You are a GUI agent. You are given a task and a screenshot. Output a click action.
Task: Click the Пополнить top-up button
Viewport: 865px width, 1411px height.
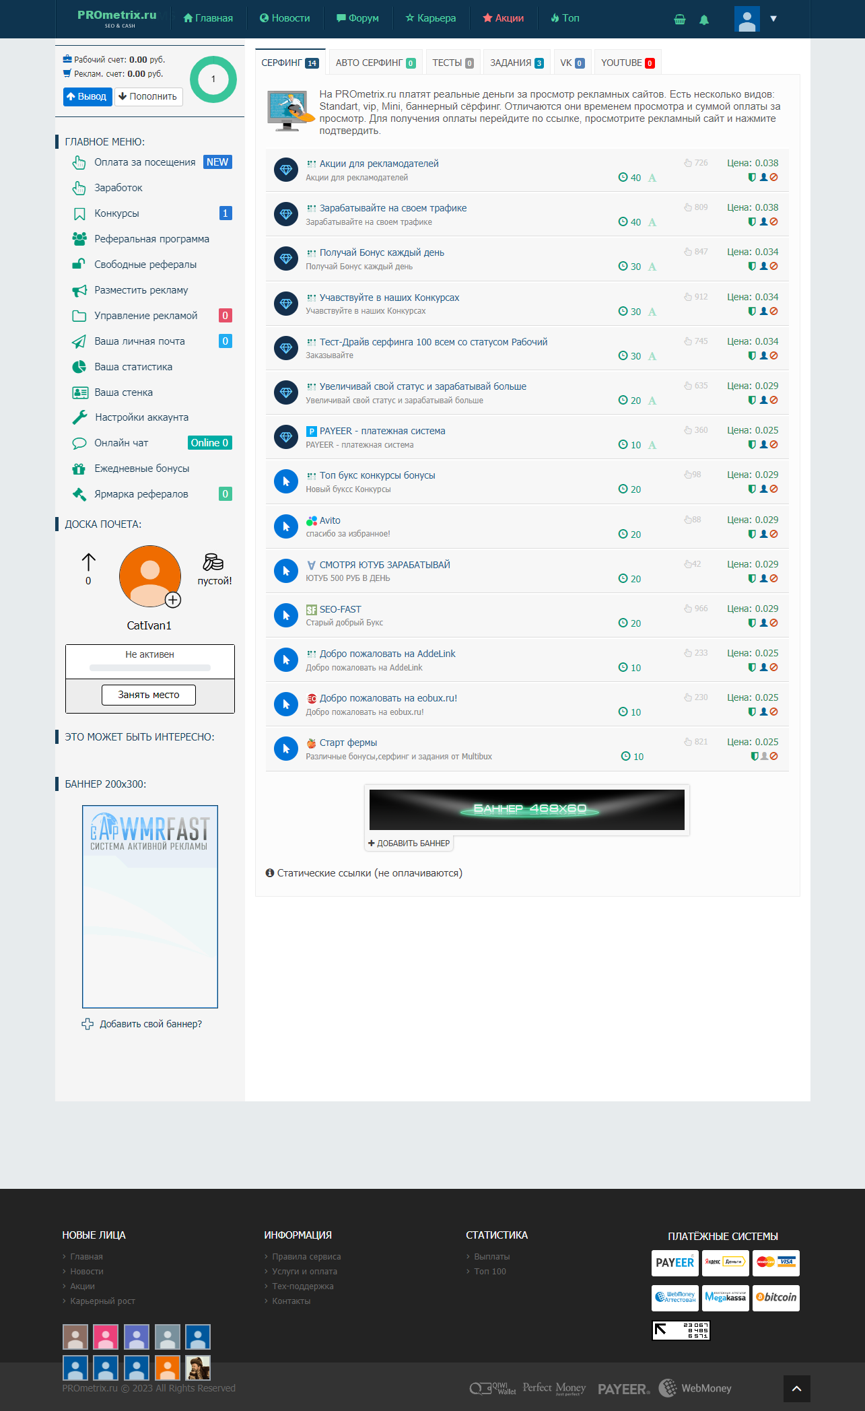point(149,96)
